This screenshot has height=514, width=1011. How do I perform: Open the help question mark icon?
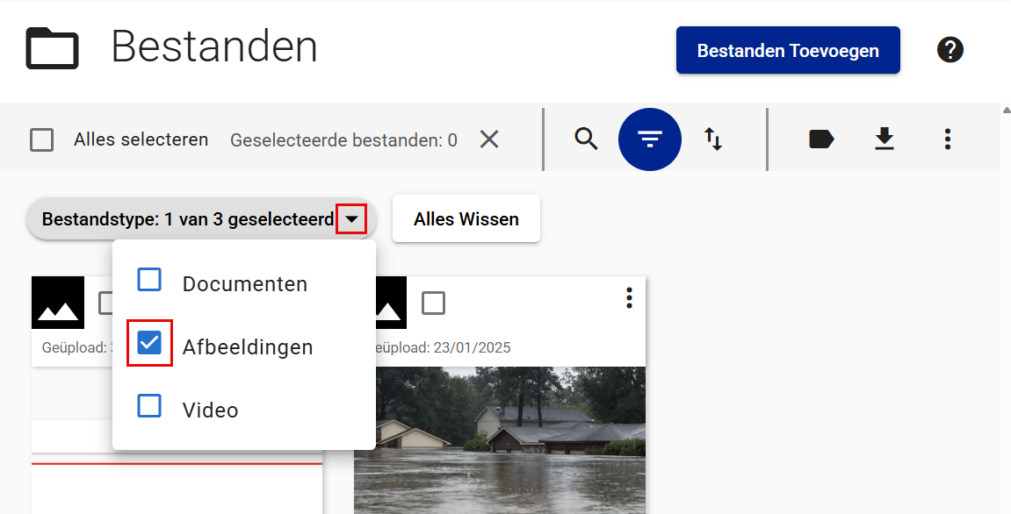pos(950,50)
